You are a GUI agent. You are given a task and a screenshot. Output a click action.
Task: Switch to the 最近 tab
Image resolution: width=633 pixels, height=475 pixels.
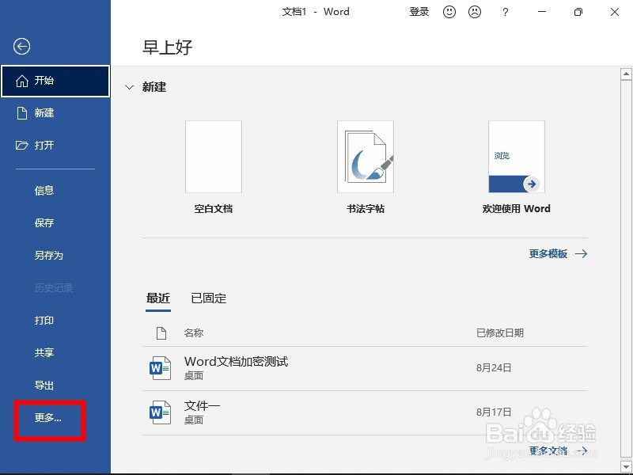point(157,298)
